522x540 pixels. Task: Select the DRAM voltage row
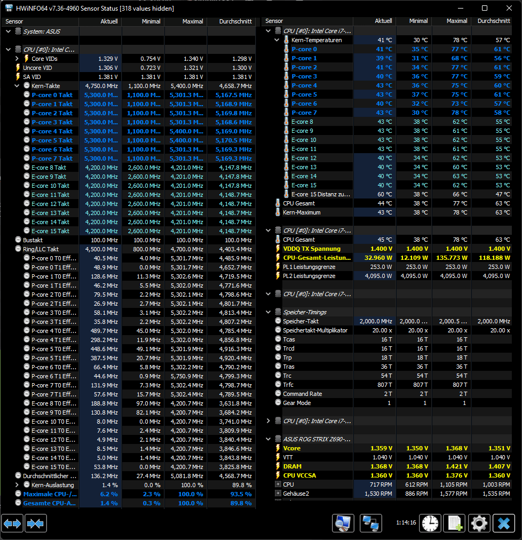click(x=387, y=466)
